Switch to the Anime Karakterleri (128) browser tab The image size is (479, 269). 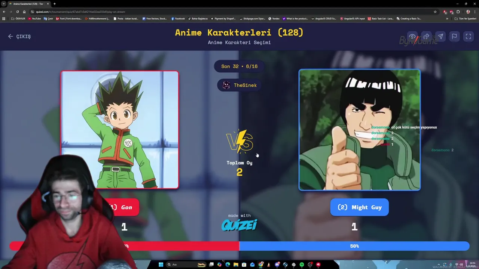click(28, 4)
